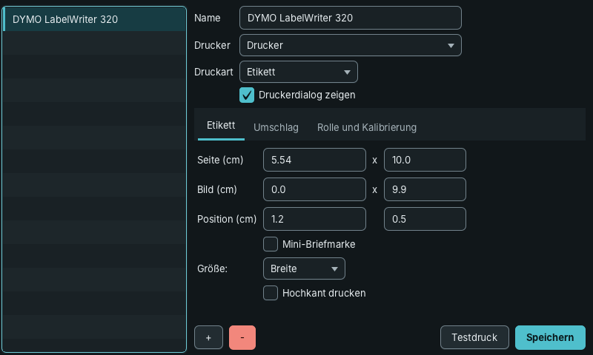Click Position field showing 1.2
This screenshot has width=593, height=355.
point(314,219)
